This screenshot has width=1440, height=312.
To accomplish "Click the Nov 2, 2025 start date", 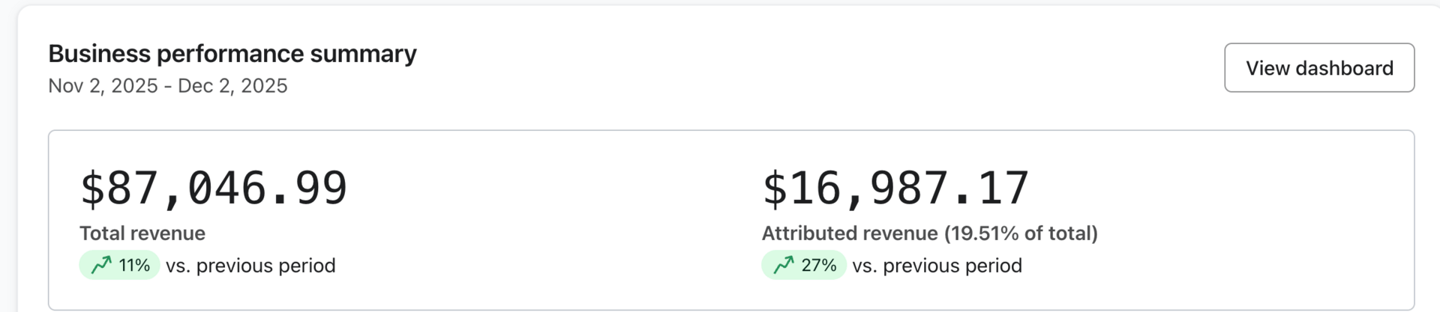I will click(x=103, y=86).
